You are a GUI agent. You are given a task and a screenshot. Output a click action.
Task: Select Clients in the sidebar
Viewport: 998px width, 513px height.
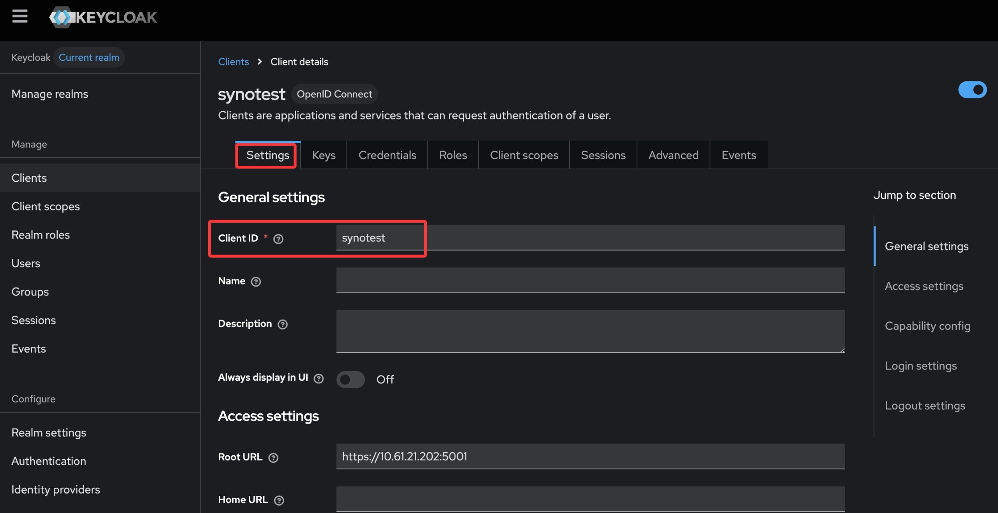pos(100,178)
